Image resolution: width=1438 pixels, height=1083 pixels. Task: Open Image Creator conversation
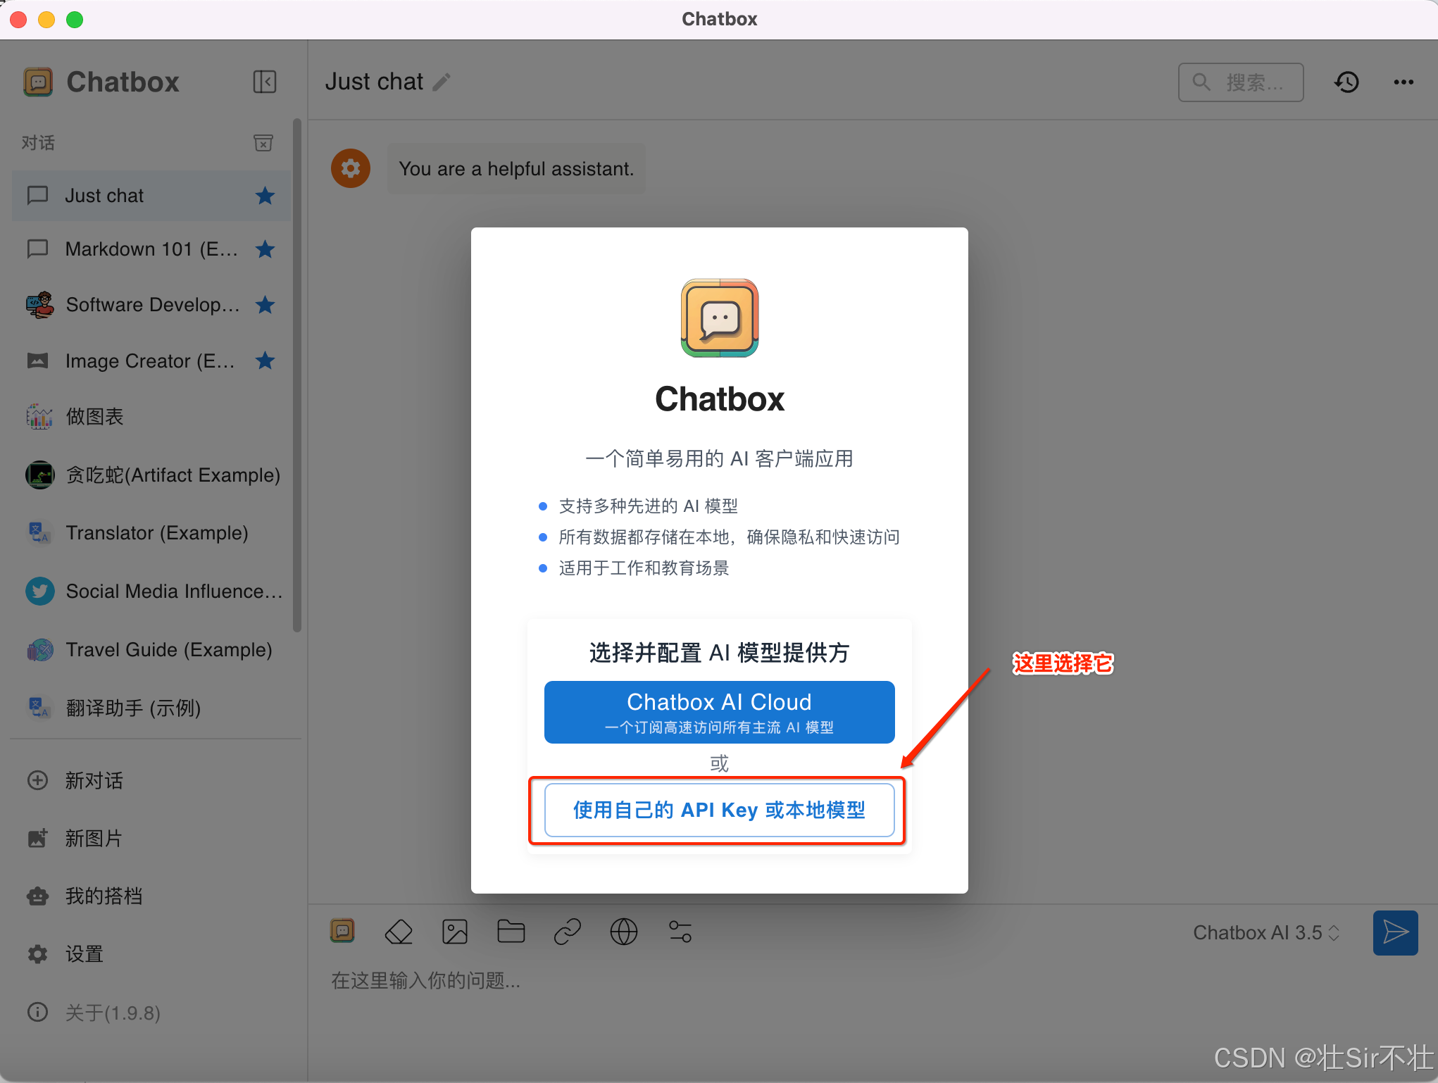click(151, 361)
